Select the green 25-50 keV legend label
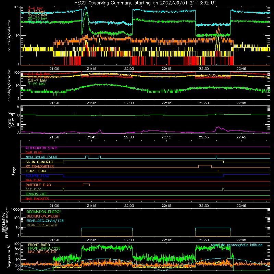274x274 pixels. (37, 18)
